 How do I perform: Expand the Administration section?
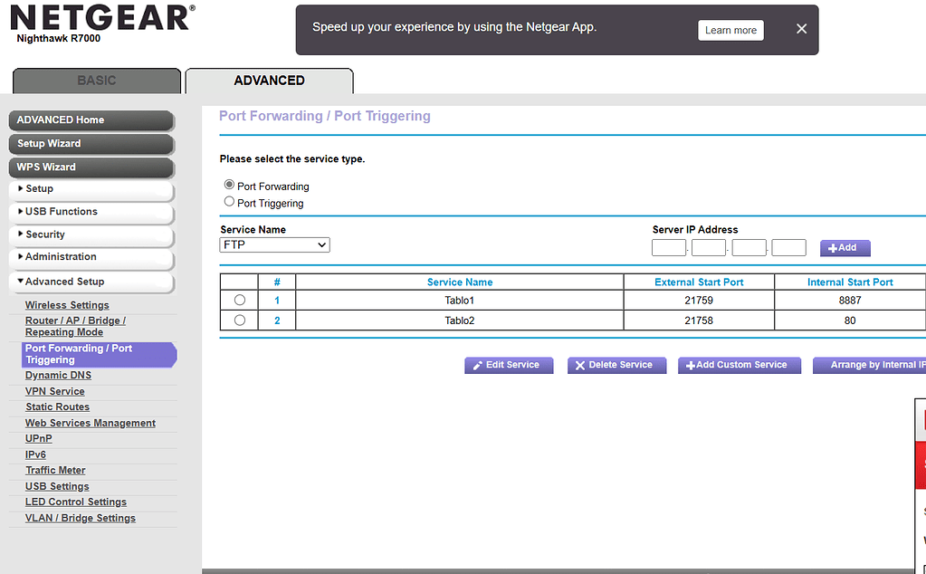pos(91,257)
